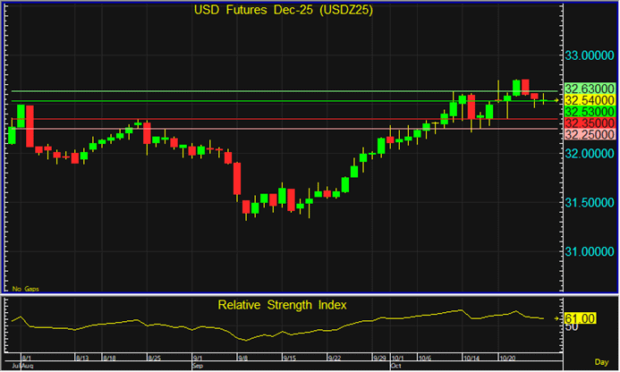The image size is (620, 372).
Task: Select the 10/14 date on time axis
Action: click(472, 358)
